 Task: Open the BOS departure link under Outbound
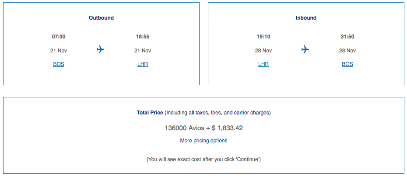tap(59, 64)
